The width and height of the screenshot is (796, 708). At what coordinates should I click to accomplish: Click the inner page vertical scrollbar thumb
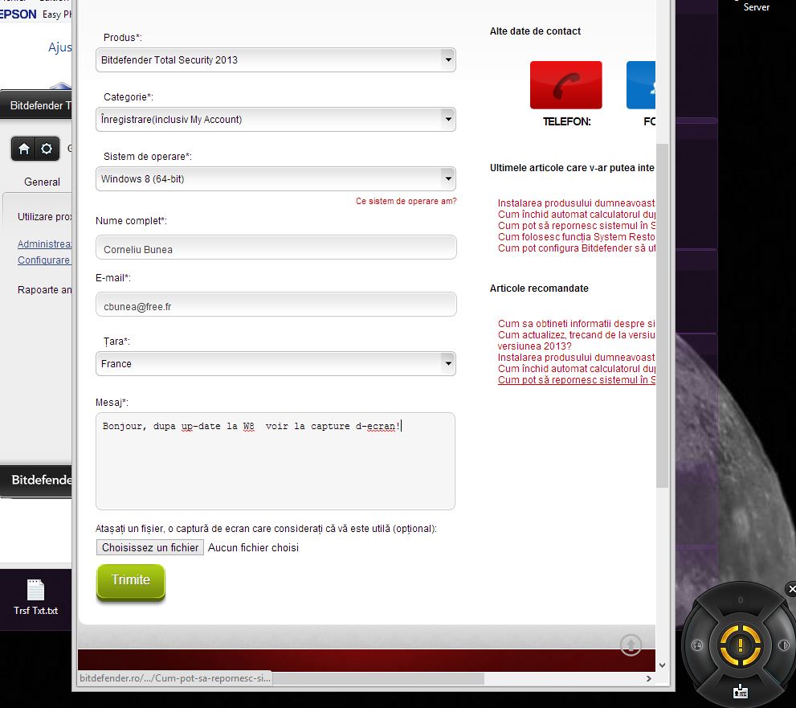[662, 316]
